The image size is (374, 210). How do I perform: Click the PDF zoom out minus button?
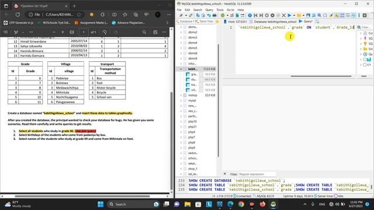coord(54,32)
